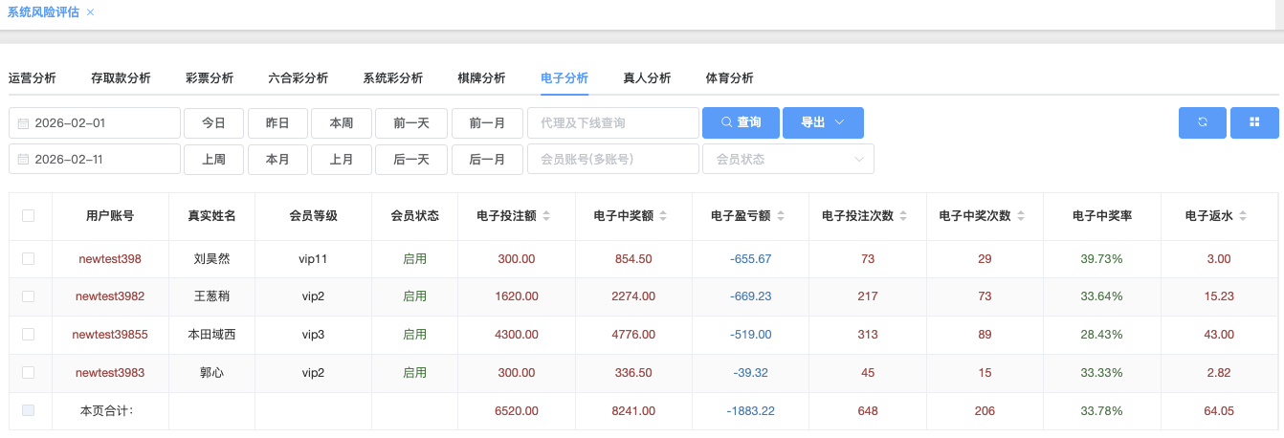Viewport: 1284px width, 438px height.
Task: Sort by 电子返水 column arrows
Action: (x=1242, y=216)
